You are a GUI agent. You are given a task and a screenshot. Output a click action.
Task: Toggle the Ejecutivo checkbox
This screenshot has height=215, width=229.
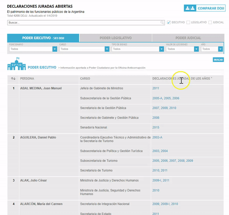coord(169,22)
